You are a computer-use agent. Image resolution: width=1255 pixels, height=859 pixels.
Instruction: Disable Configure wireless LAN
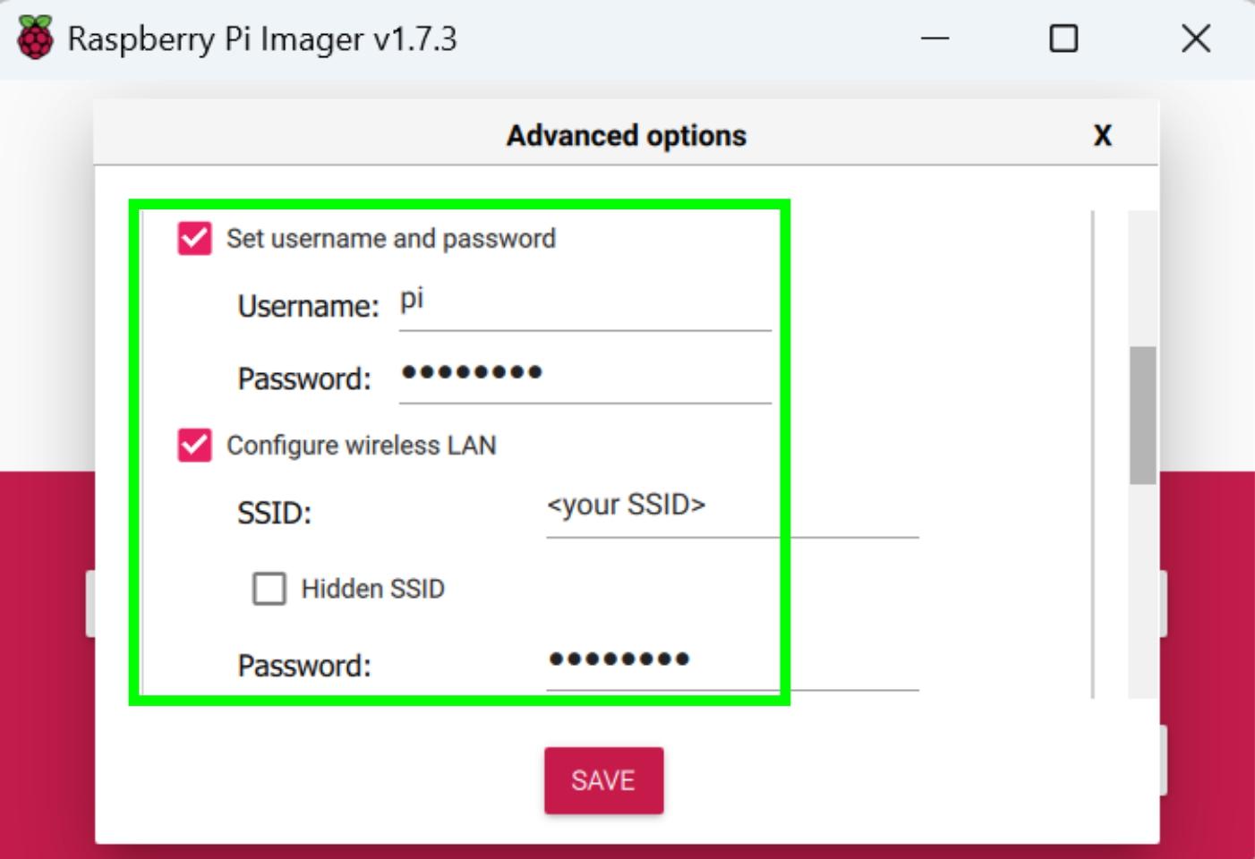click(194, 445)
